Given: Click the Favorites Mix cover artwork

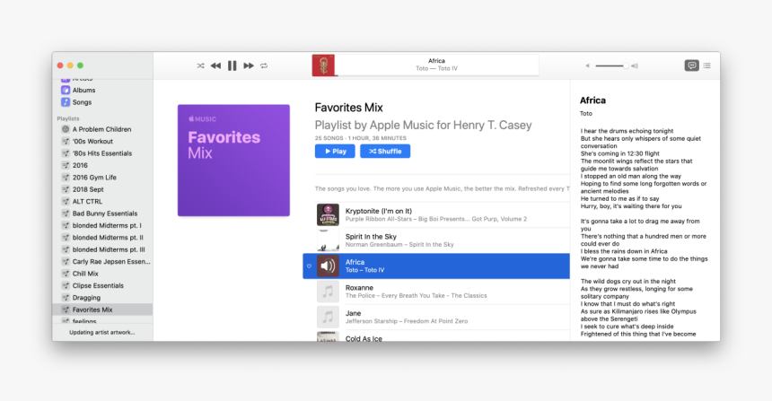Looking at the screenshot, I should click(234, 161).
